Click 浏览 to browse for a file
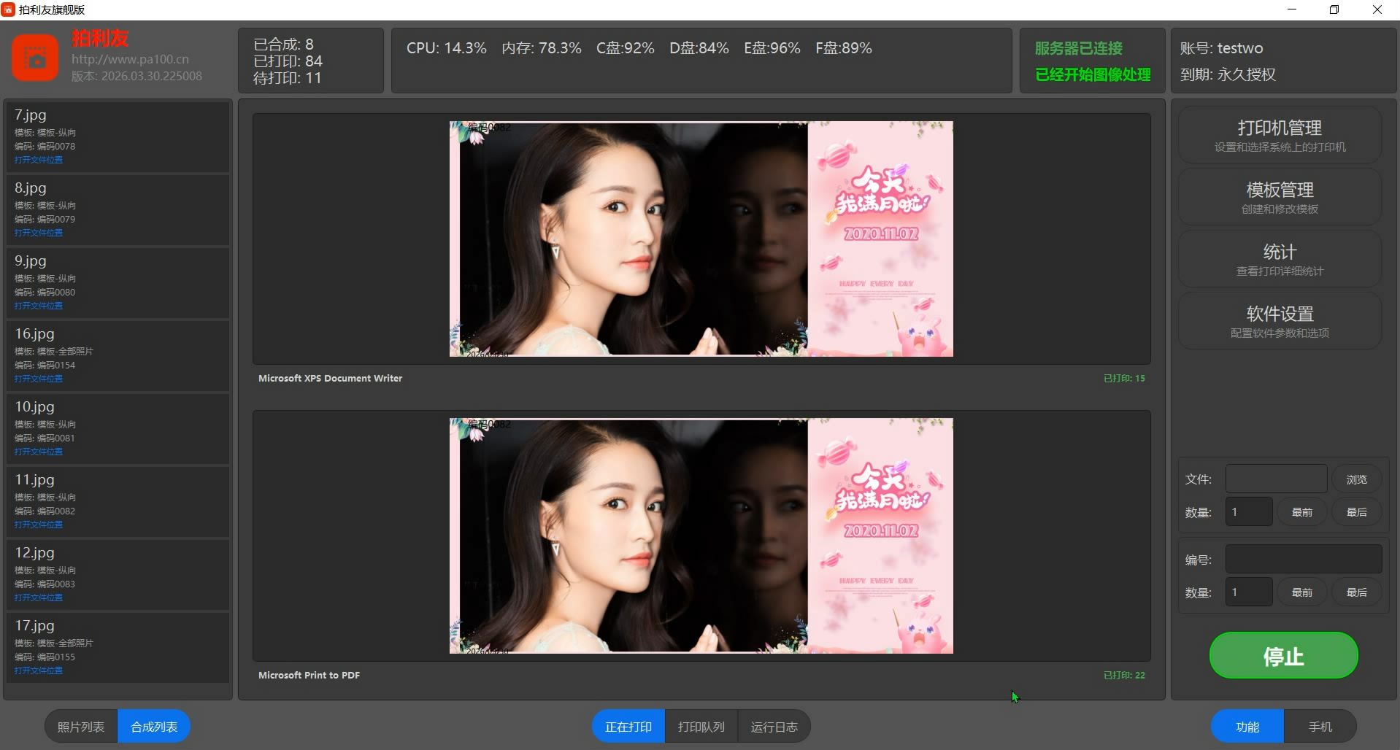The image size is (1400, 750). click(x=1356, y=479)
